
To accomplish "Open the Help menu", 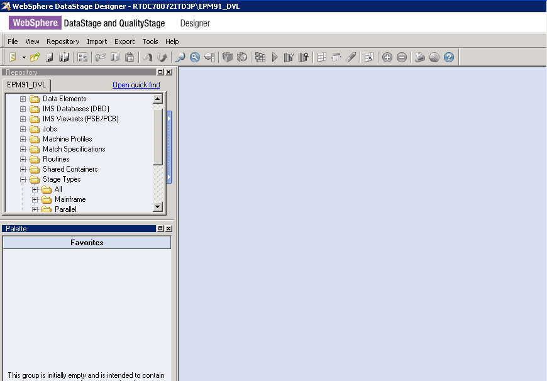I will (x=172, y=41).
